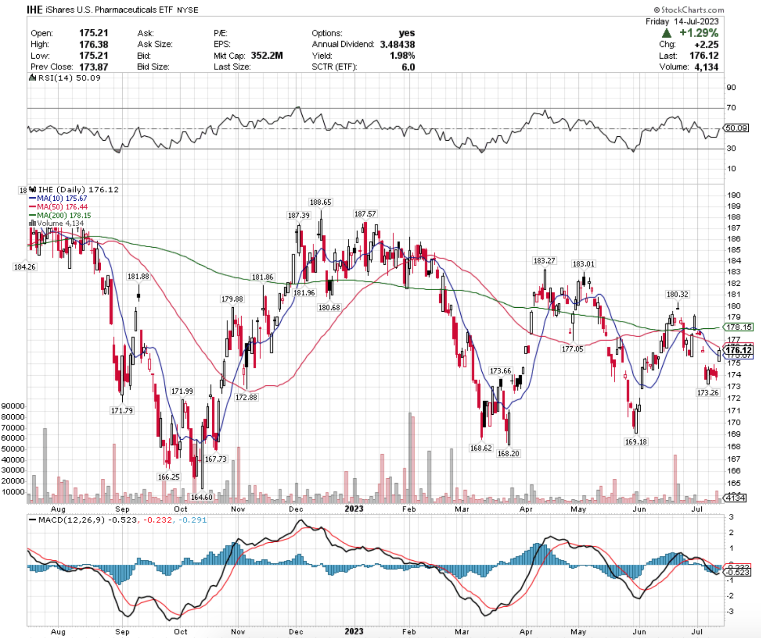Click the 168.62 price low label

coord(481,447)
